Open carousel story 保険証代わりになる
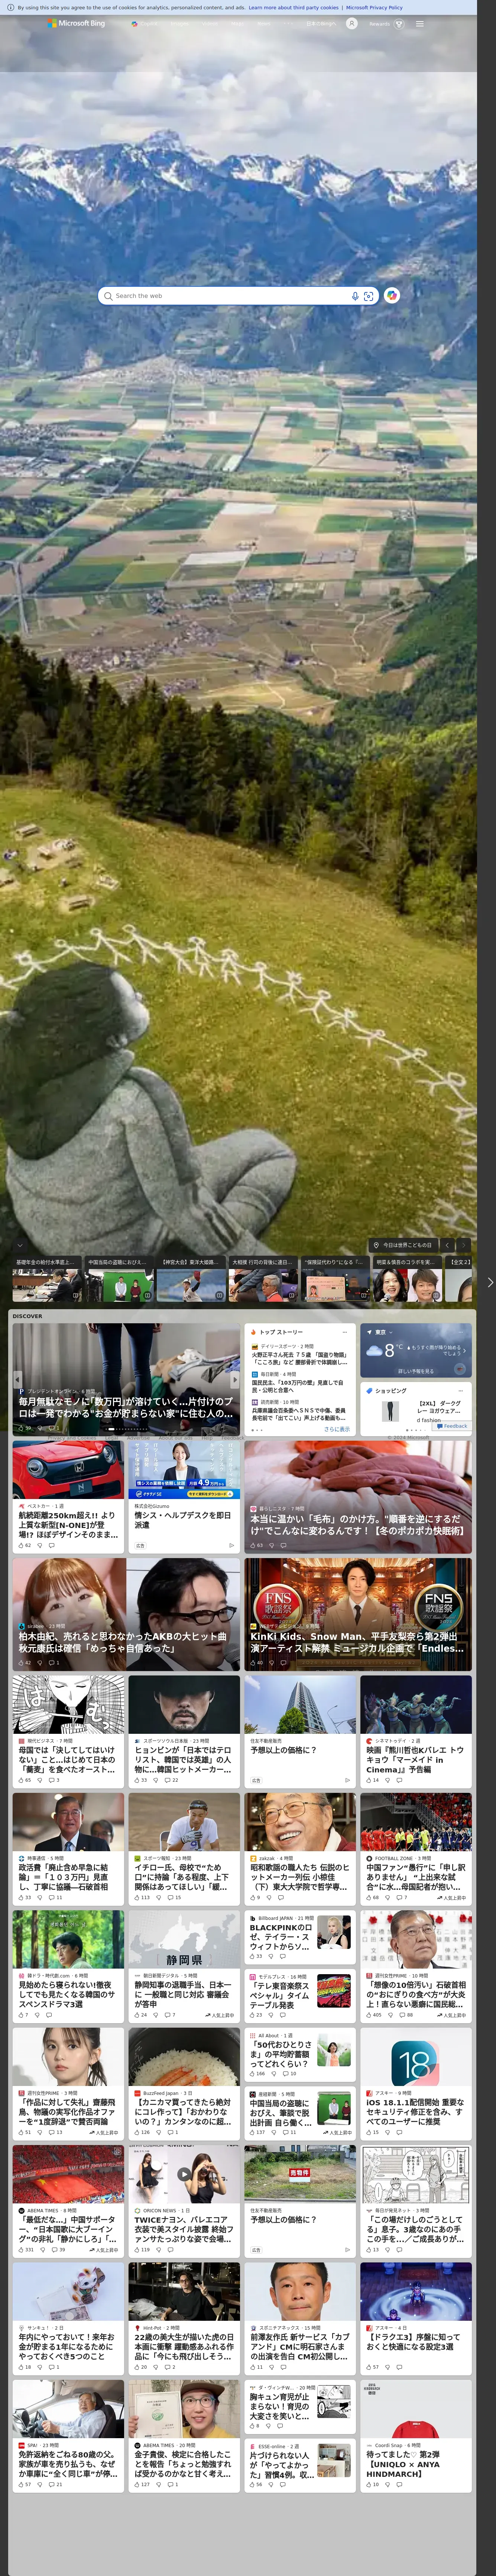Screen dimensions: 496x2576 [x=336, y=1279]
